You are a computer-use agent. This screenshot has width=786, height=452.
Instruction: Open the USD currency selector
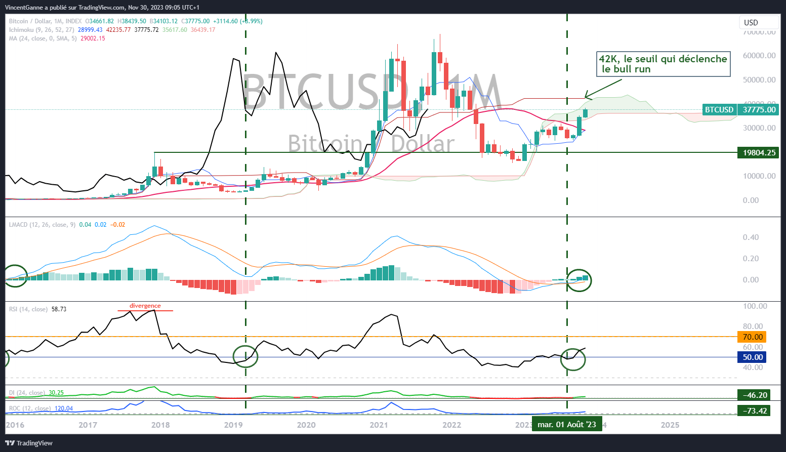coord(758,22)
